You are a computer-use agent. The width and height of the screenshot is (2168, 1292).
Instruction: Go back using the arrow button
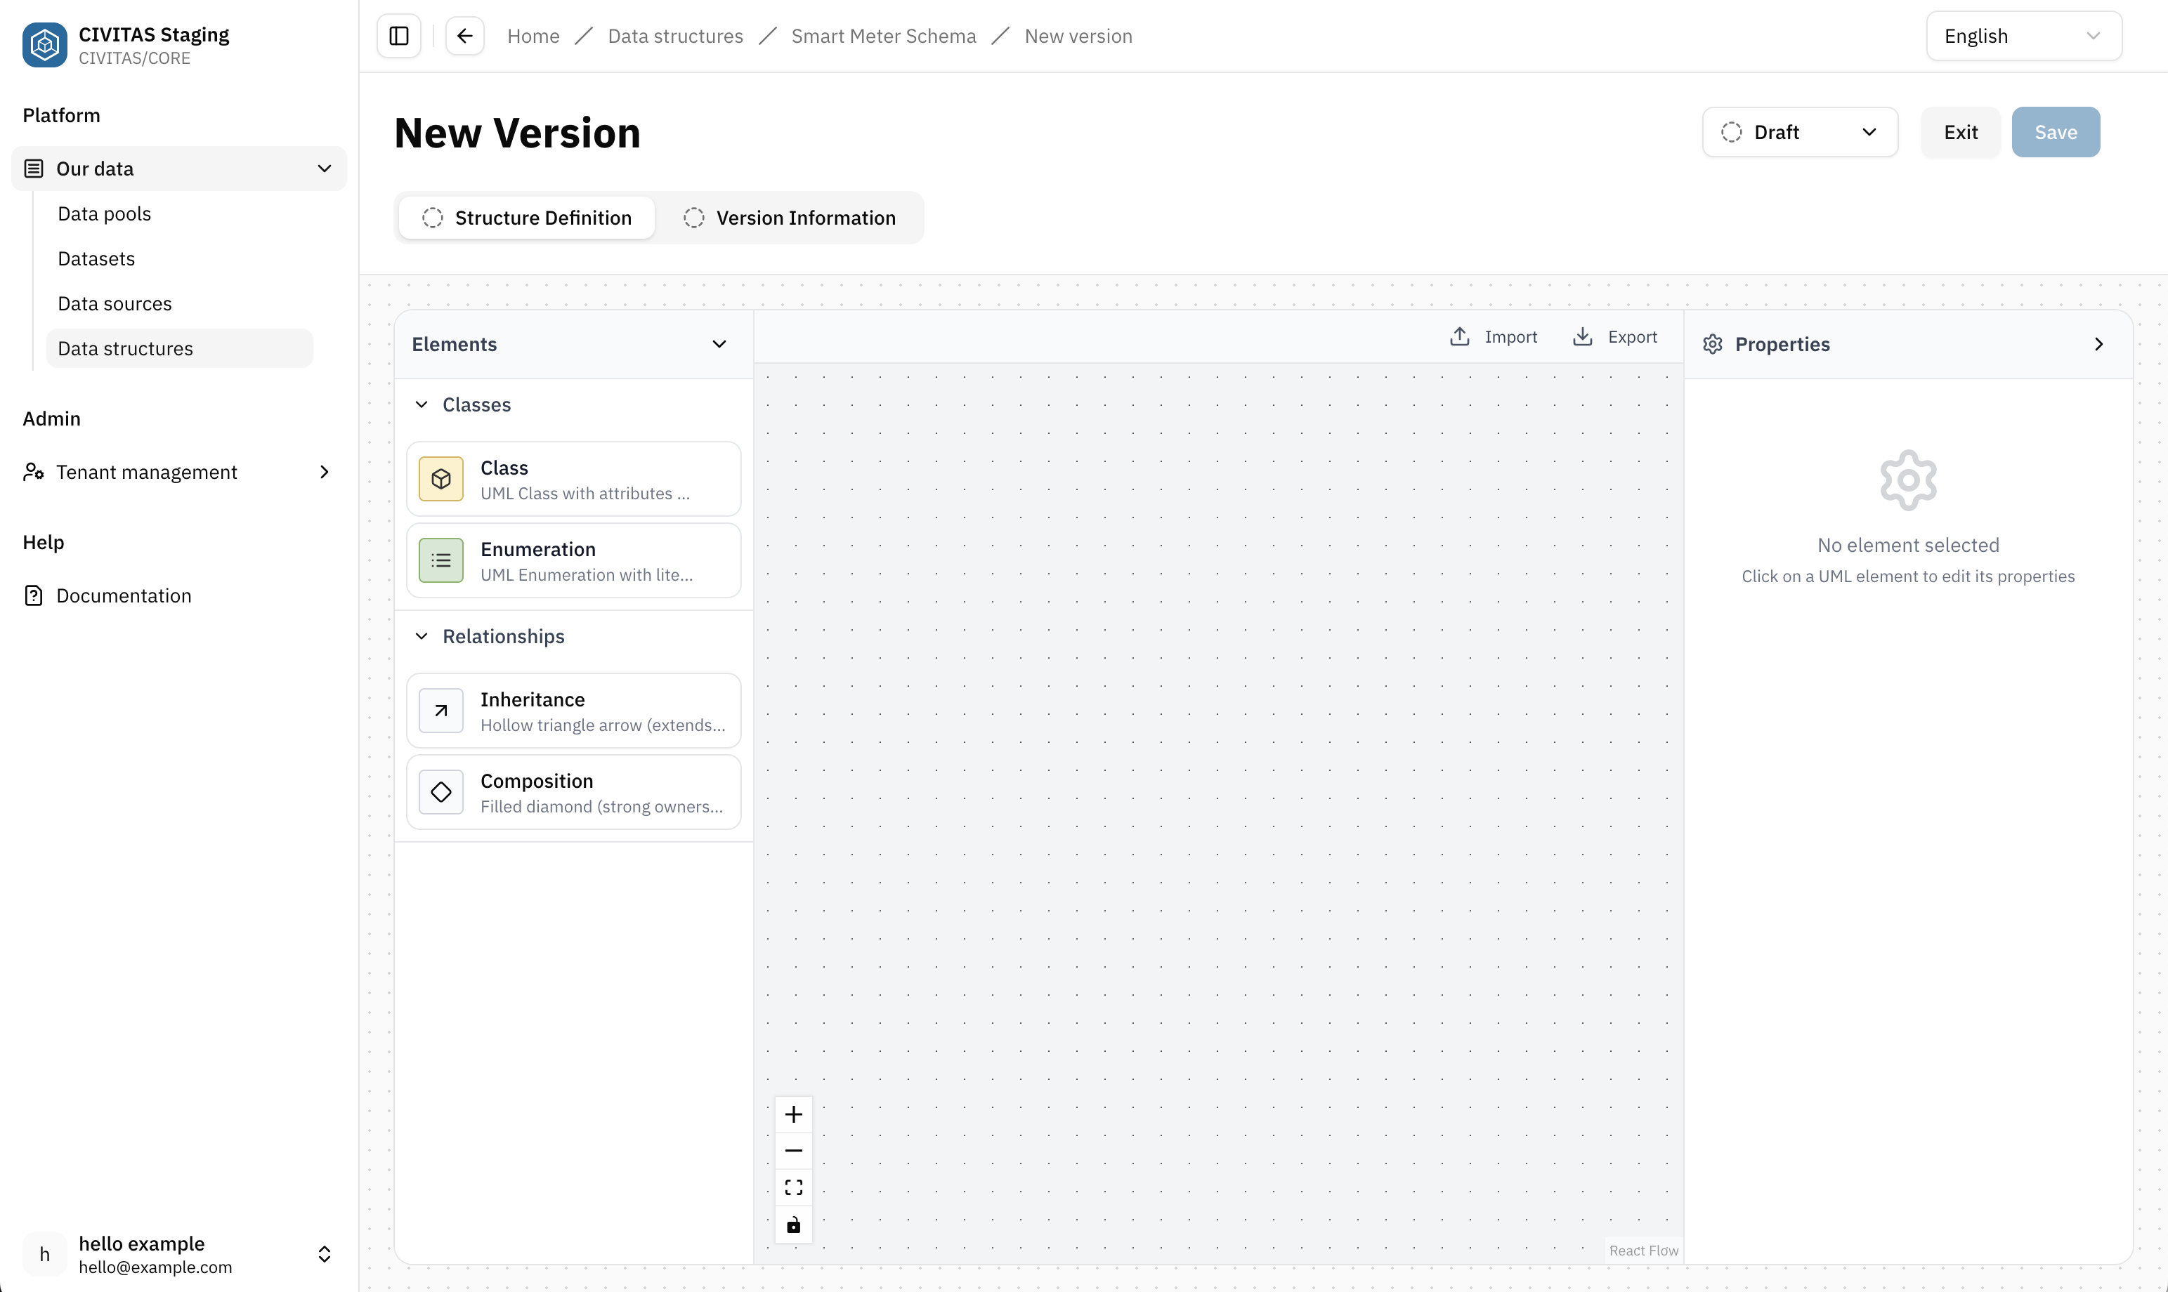465,36
